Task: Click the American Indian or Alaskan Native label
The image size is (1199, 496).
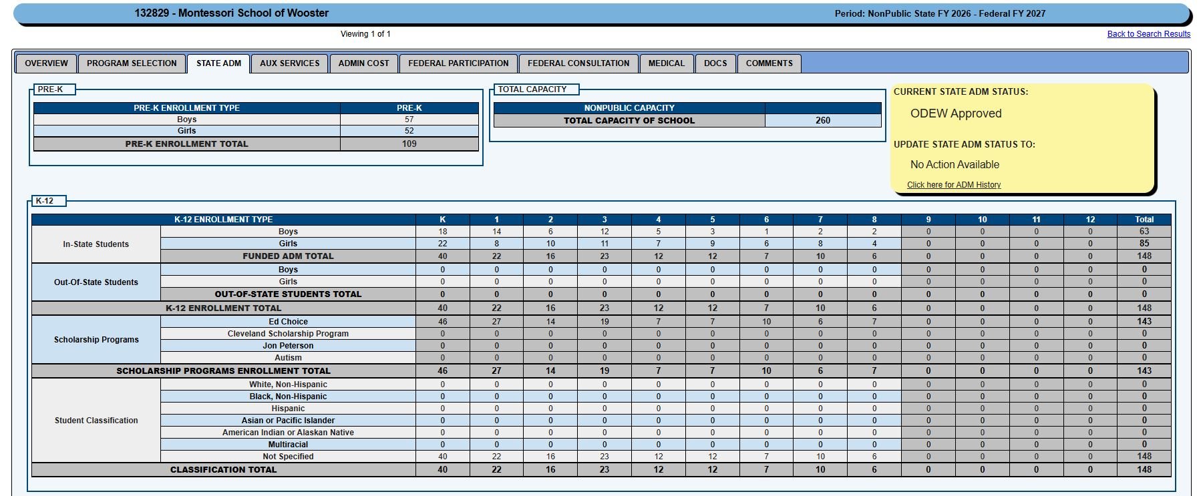Action: tap(288, 433)
